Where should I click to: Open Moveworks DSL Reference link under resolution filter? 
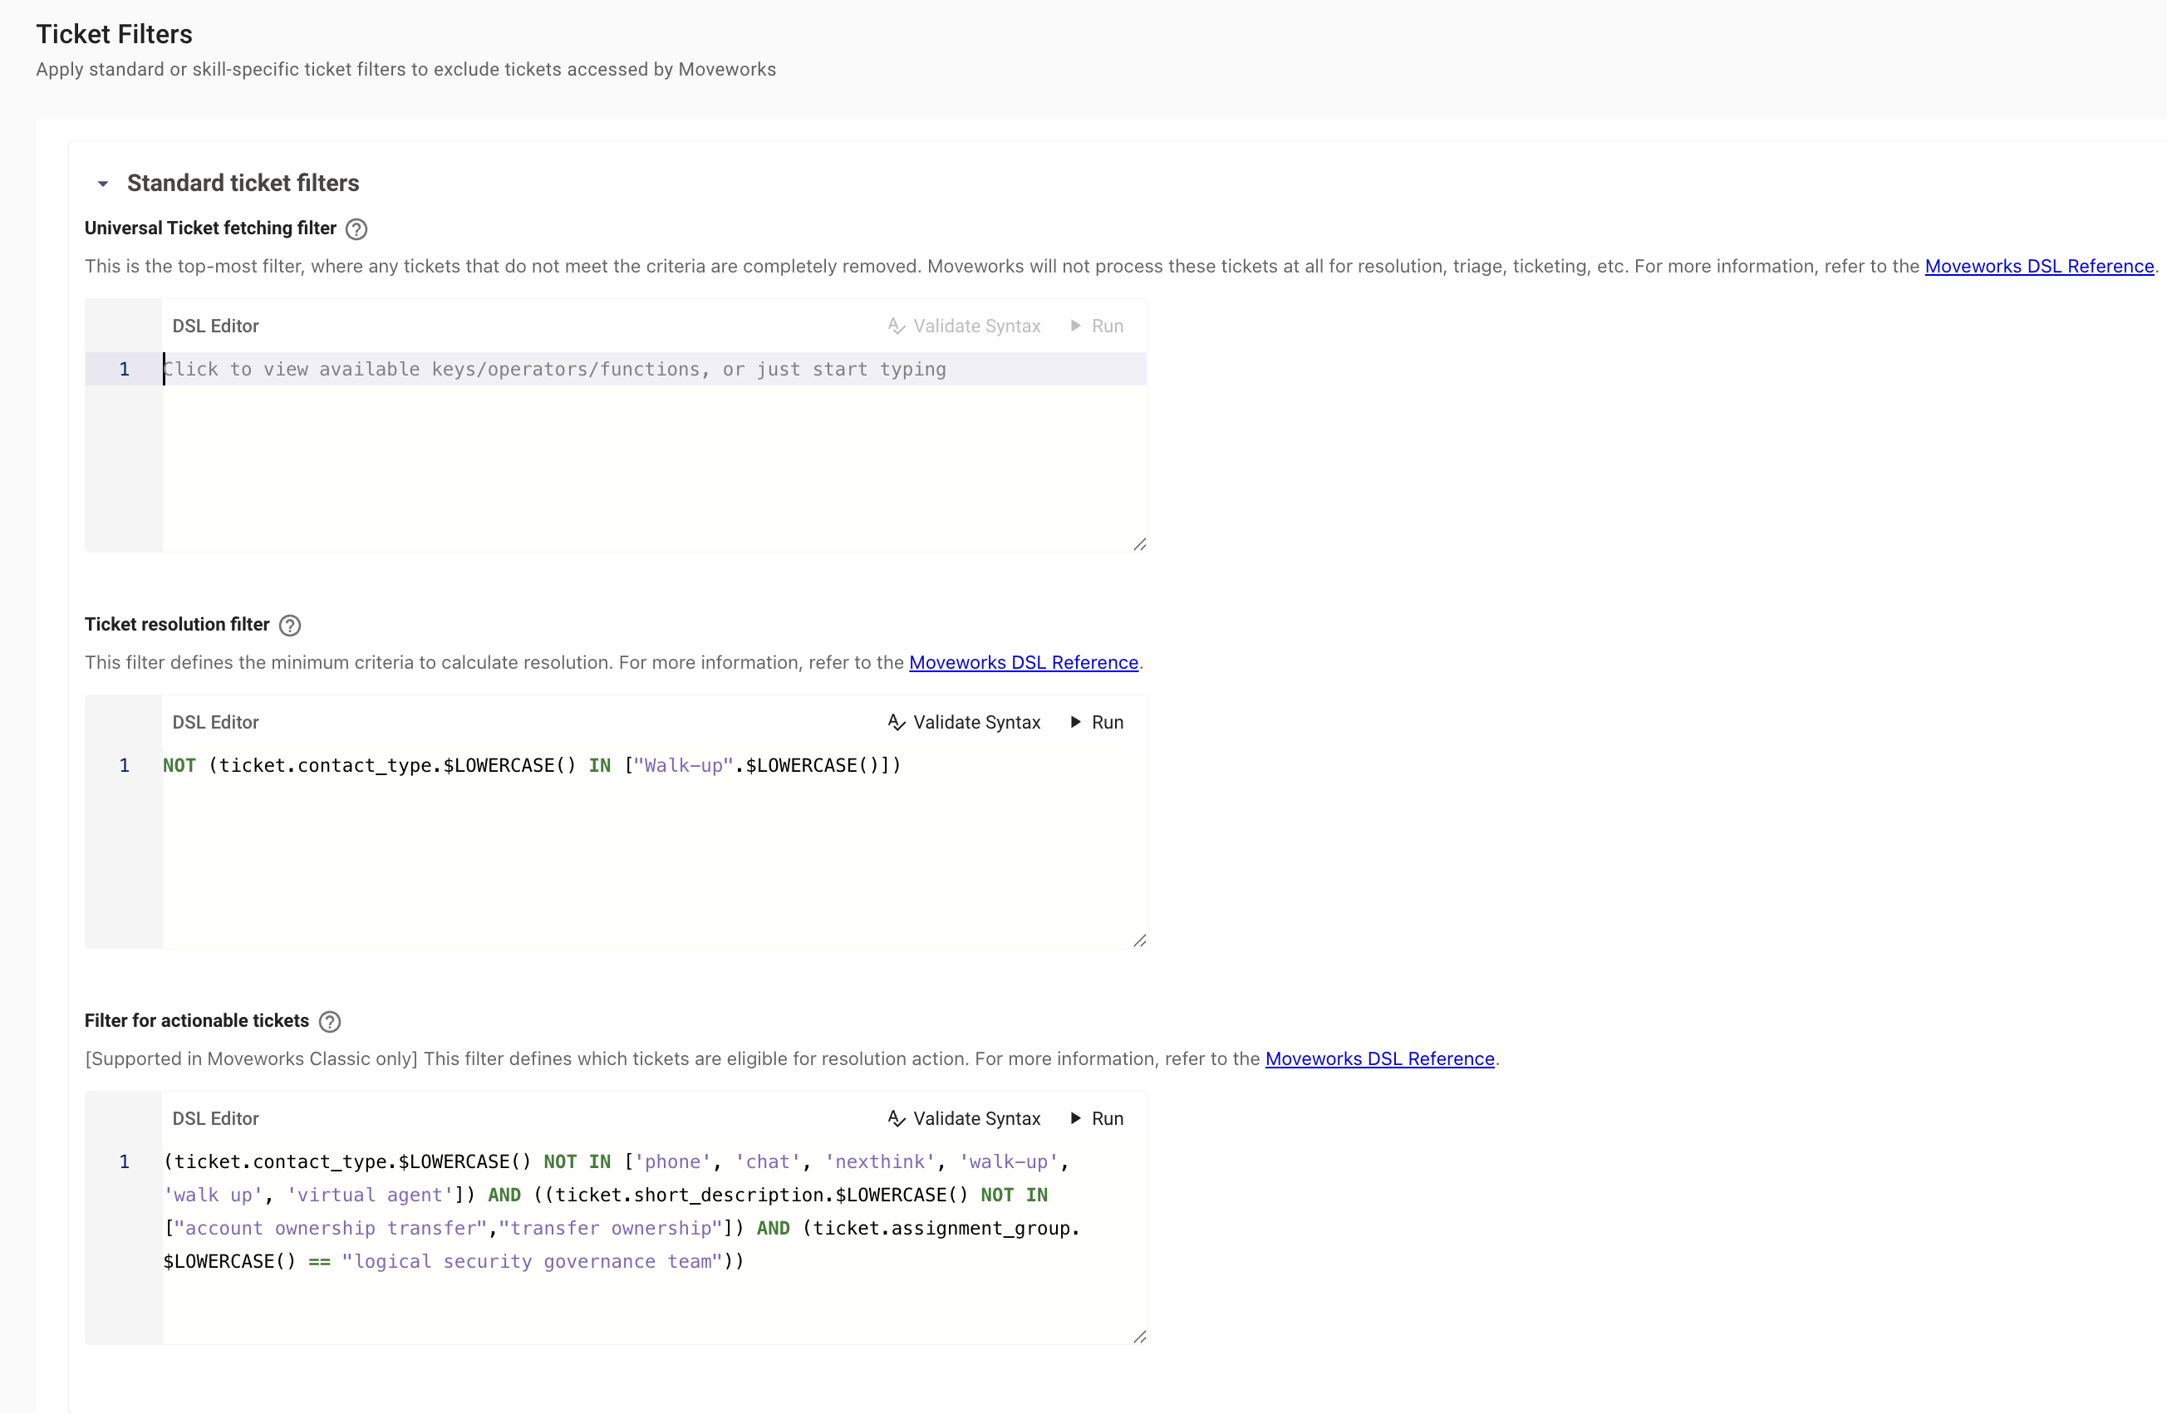click(x=1024, y=663)
